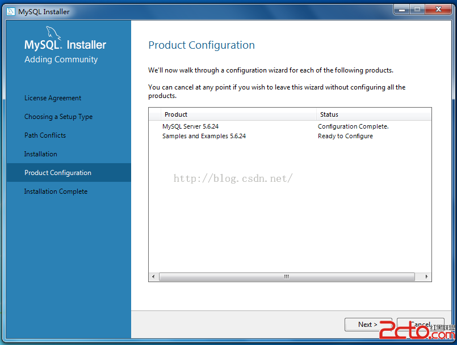457x345 pixels.
Task: Click the Next > button
Action: click(368, 325)
